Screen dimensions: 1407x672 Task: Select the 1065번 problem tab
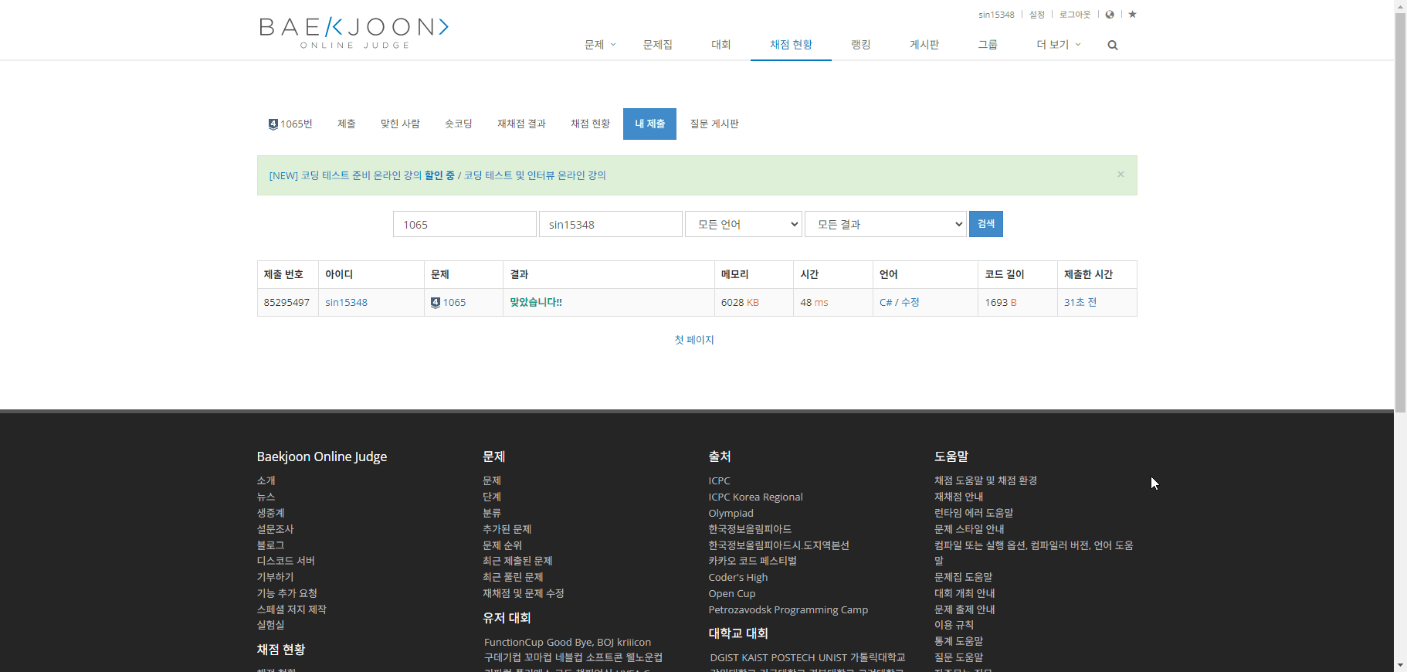pyautogui.click(x=290, y=124)
